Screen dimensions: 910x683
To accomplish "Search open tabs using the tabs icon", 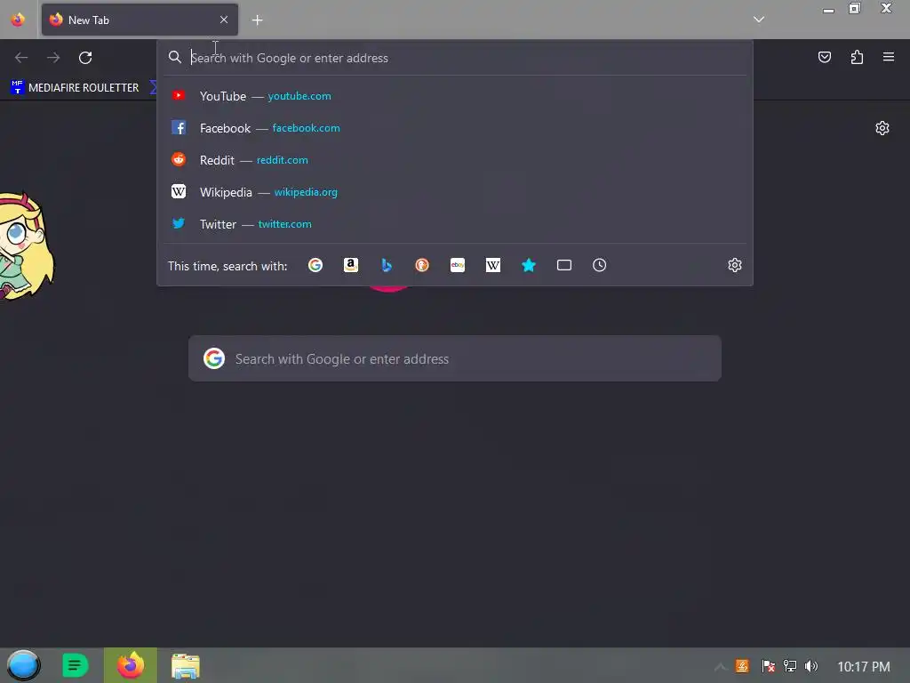I will (x=564, y=265).
